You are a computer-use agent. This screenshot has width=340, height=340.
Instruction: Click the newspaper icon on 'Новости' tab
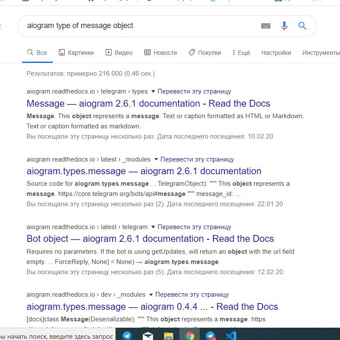pyautogui.click(x=147, y=52)
